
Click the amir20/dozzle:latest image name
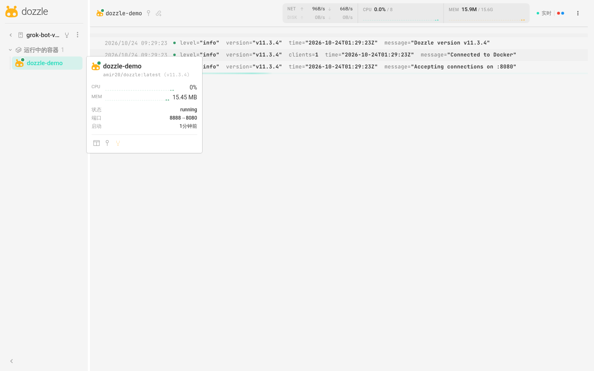(x=132, y=75)
